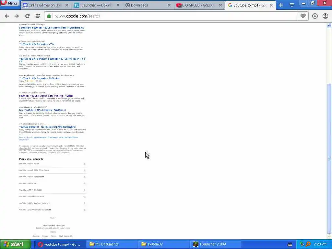Open Free YouTube to MP4 SubEasy.ai result

42,110
